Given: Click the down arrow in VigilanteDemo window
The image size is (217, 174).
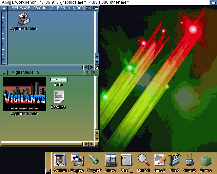Looking at the screenshot, I should [x=97, y=138].
